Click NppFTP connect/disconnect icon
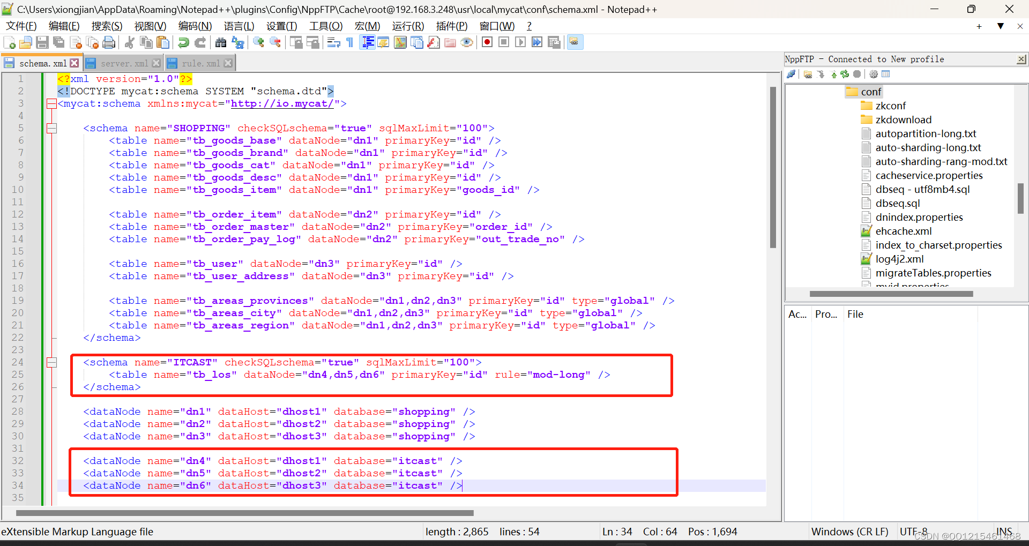 791,74
